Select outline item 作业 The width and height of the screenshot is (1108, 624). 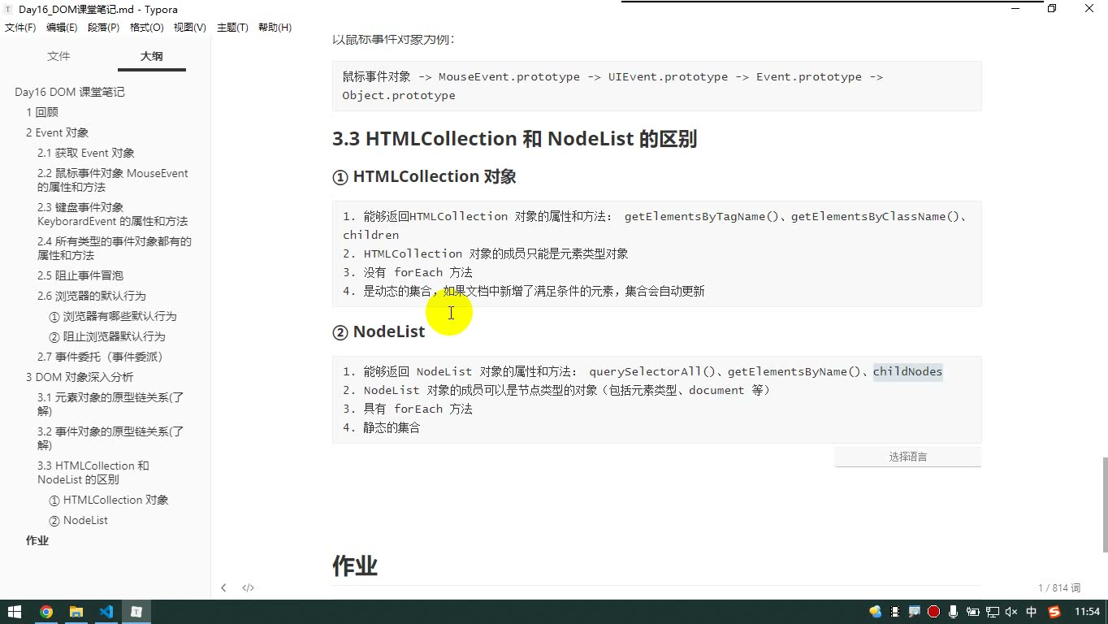37,540
